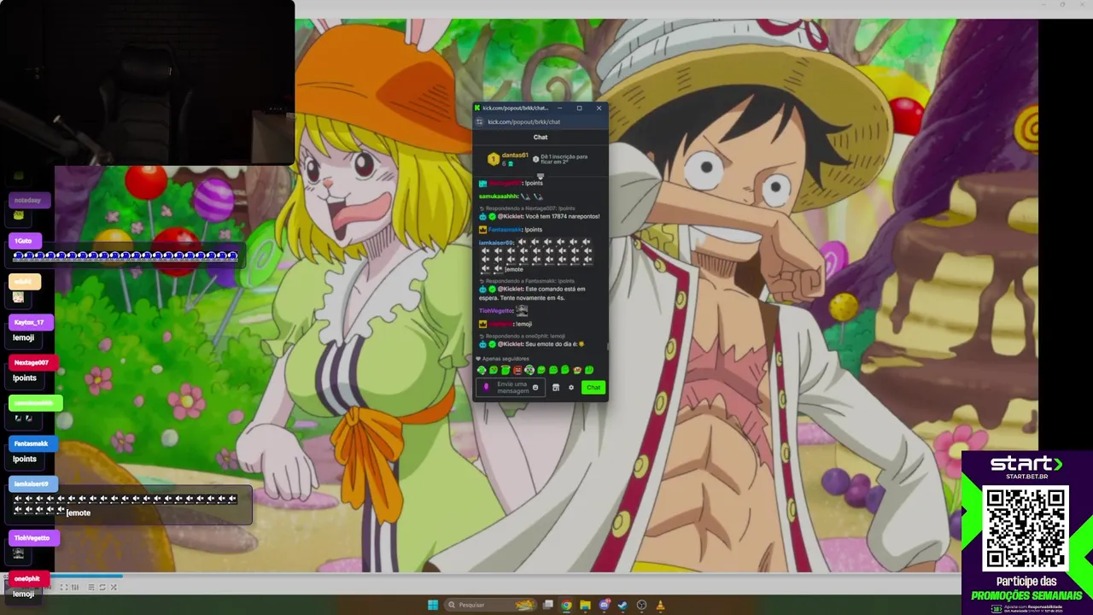Image resolution: width=1093 pixels, height=615 pixels.
Task: Click the TiohVegetto username tag in overlay
Action: point(34,538)
